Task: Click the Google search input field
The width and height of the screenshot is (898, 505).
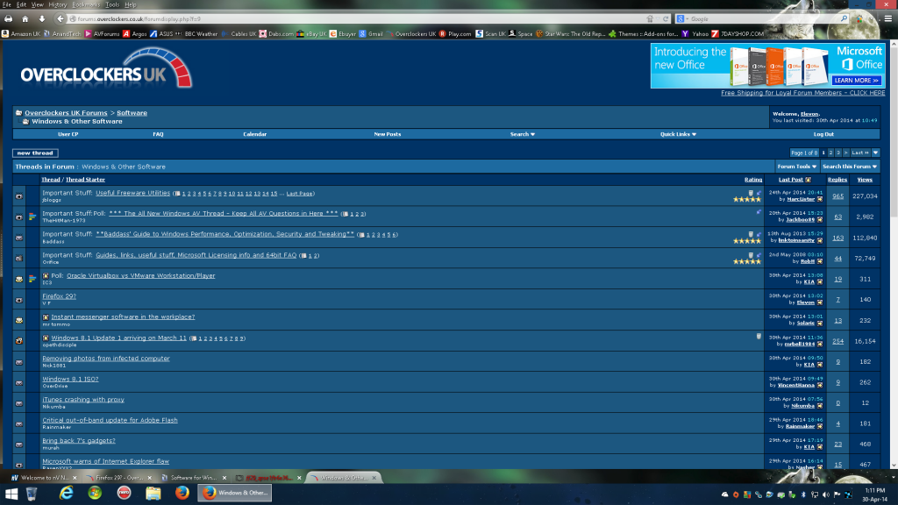Action: click(x=765, y=19)
